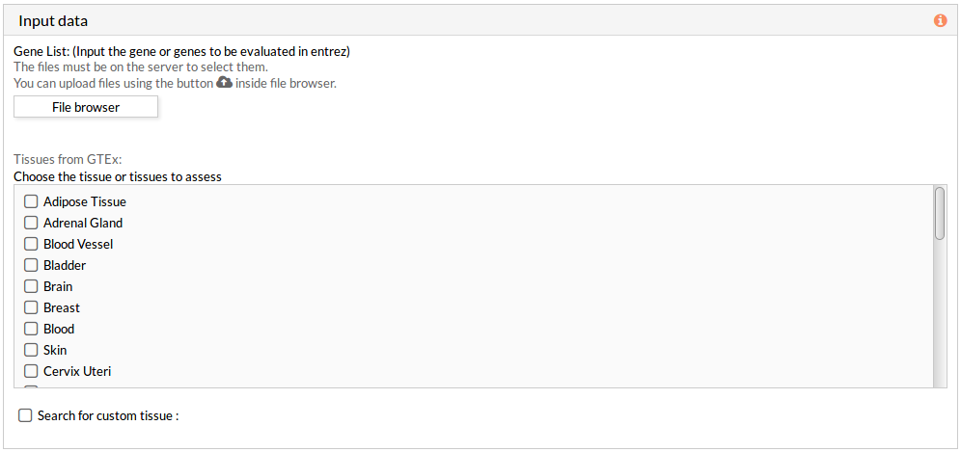
Task: Click the tissue list scrollbar track below thumb
Action: click(940, 312)
